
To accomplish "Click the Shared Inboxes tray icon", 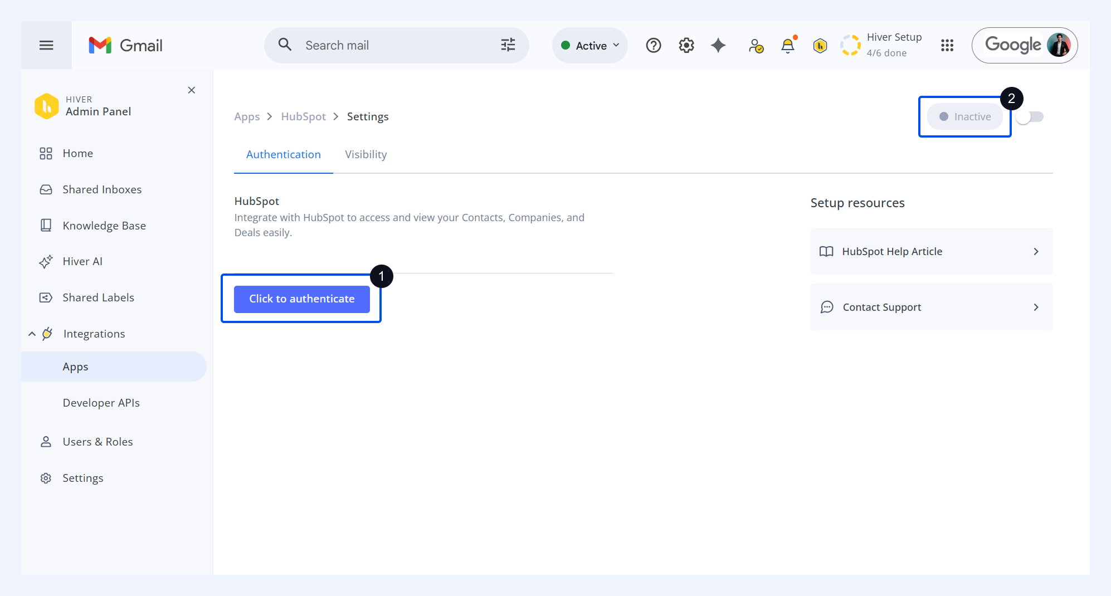I will [46, 189].
